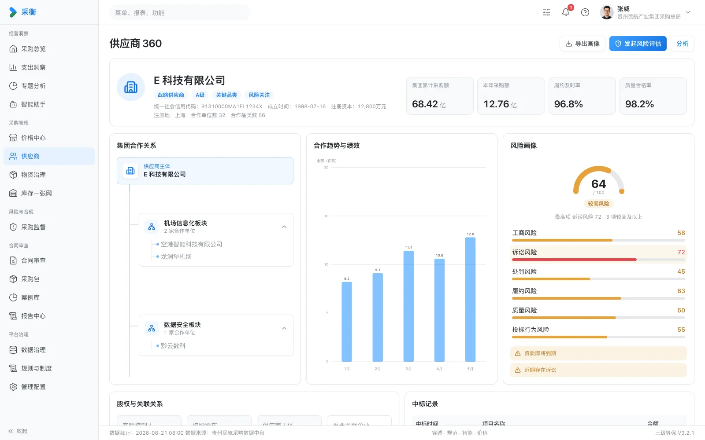This screenshot has height=440, width=705.
Task: Click the 风险关注 tag
Action: (x=259, y=95)
